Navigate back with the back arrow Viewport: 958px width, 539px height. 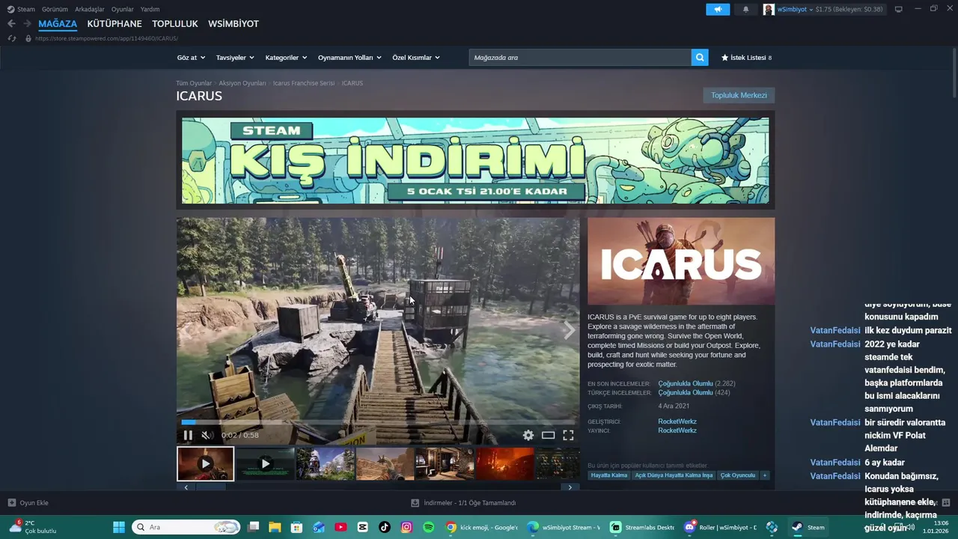(x=11, y=24)
